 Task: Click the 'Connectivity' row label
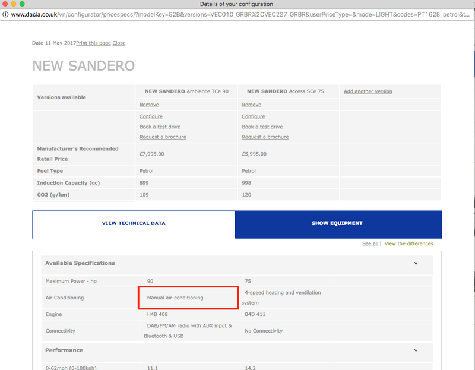click(61, 331)
